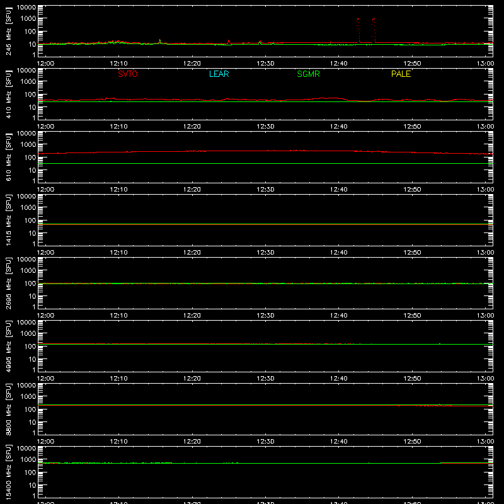Click the 2695 MHz [SFU] axis title
The height and width of the screenshot is (504, 504).
[x=8, y=283]
